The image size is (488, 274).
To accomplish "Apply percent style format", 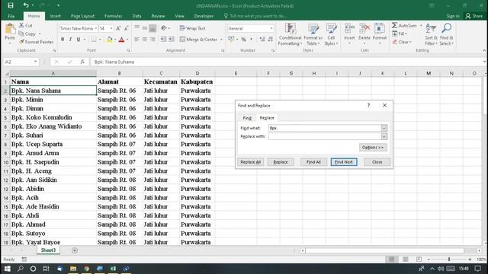I will pos(244,40).
